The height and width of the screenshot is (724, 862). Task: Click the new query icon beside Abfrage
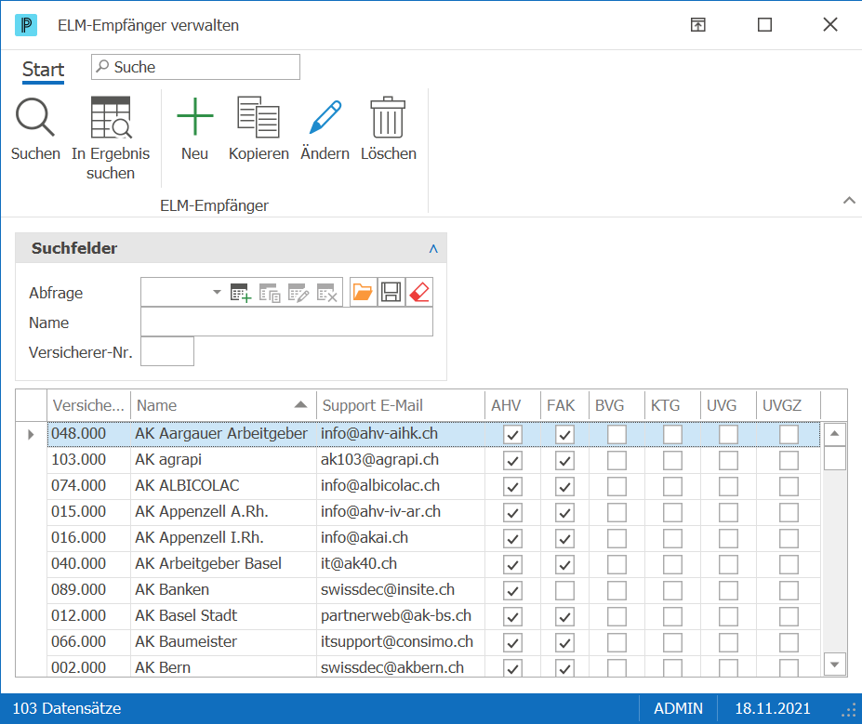pyautogui.click(x=241, y=293)
